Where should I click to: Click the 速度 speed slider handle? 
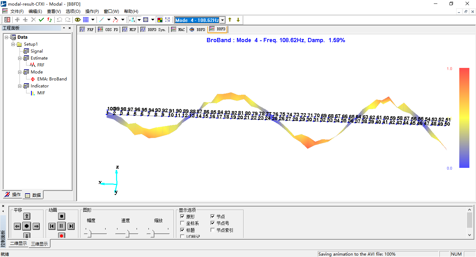[127, 234]
